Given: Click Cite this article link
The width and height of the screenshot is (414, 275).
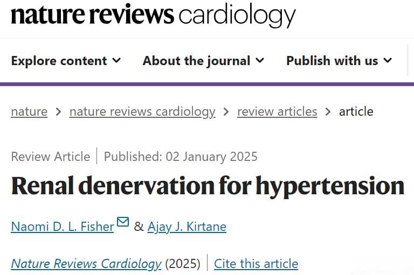Looking at the screenshot, I should point(256,264).
